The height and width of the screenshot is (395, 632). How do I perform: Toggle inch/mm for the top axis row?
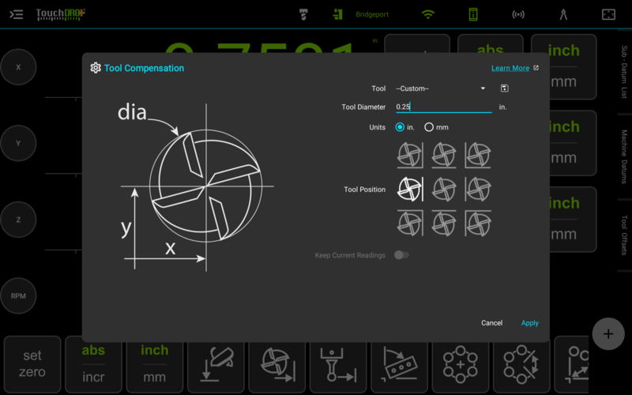point(564,67)
